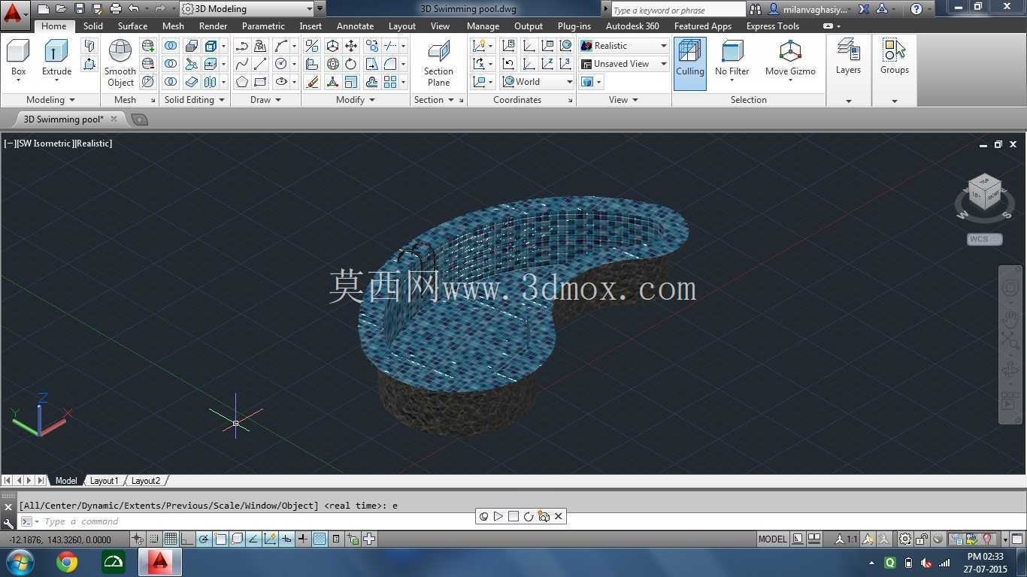Viewport: 1027px width, 577px height.
Task: Select the Rectangle draw tool
Action: pyautogui.click(x=260, y=82)
